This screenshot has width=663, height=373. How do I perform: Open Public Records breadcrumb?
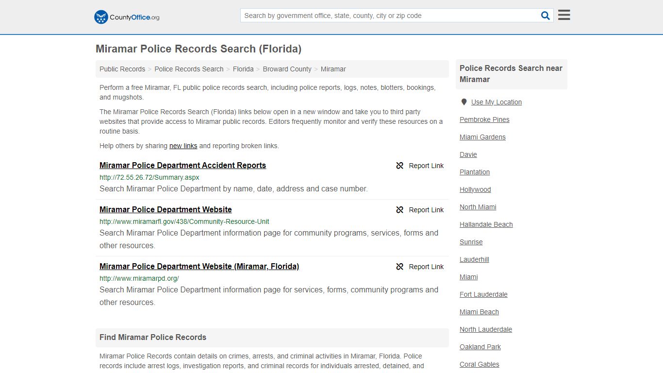click(x=122, y=69)
